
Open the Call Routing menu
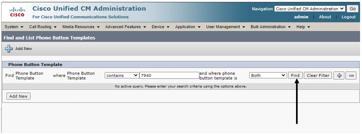[43, 27]
